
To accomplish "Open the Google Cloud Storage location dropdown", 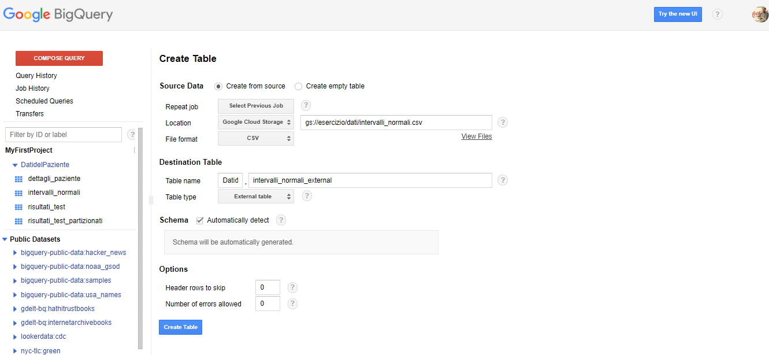I will tap(256, 122).
